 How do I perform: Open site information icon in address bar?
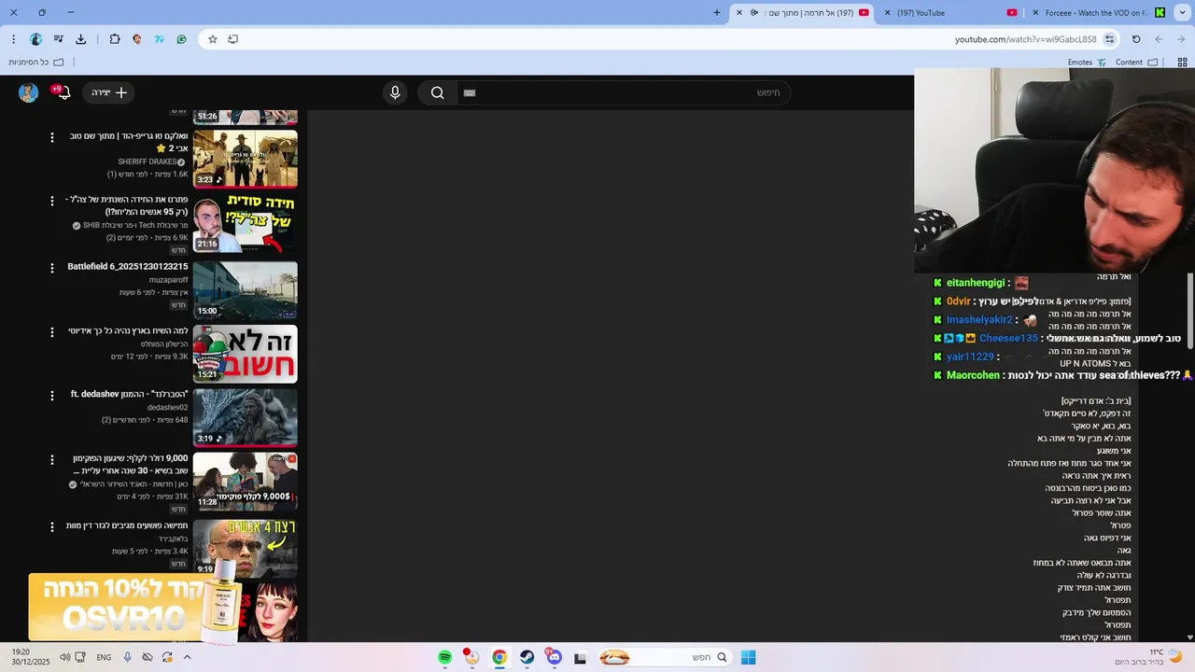(1110, 39)
